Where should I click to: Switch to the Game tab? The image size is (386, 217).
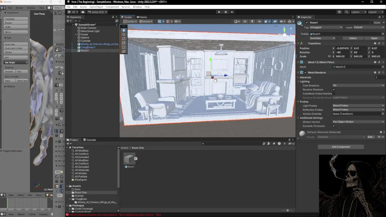[142, 17]
